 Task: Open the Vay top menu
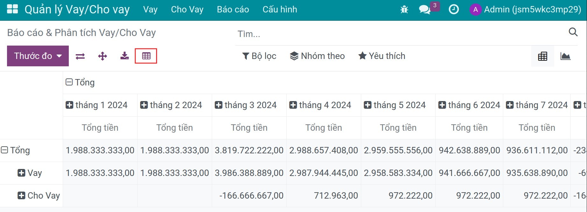[150, 10]
